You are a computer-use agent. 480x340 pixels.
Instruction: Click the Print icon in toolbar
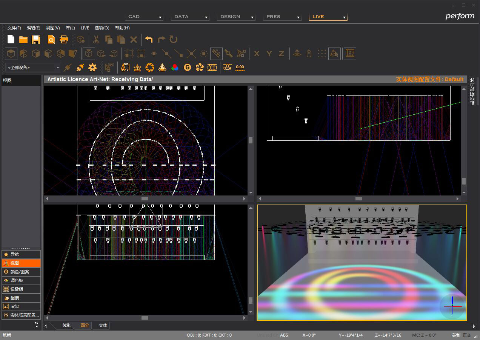click(x=64, y=40)
